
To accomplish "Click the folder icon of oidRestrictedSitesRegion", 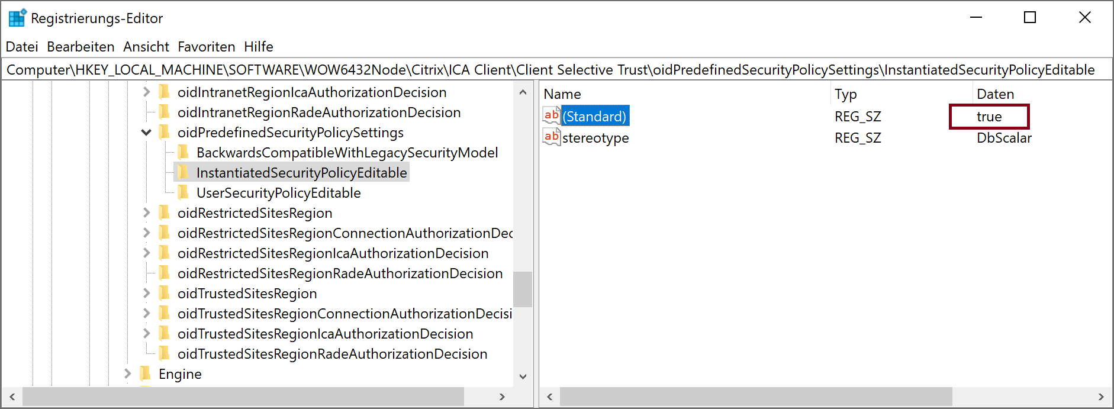I will 165,212.
